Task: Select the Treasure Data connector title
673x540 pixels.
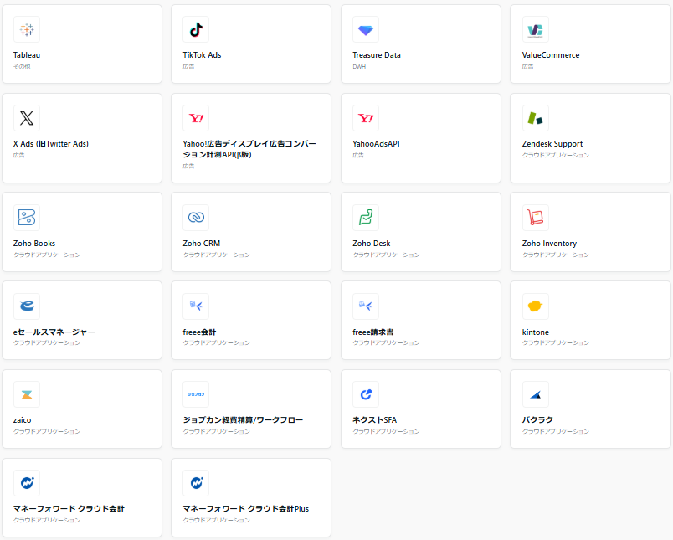Action: click(377, 55)
